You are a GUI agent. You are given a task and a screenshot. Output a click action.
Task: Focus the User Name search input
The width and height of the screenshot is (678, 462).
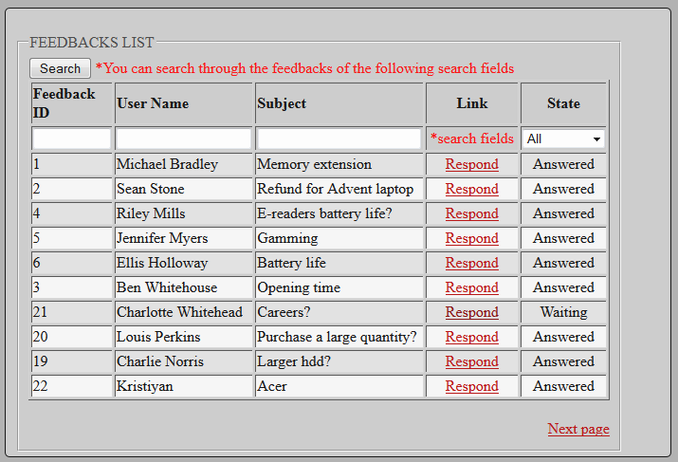(184, 139)
